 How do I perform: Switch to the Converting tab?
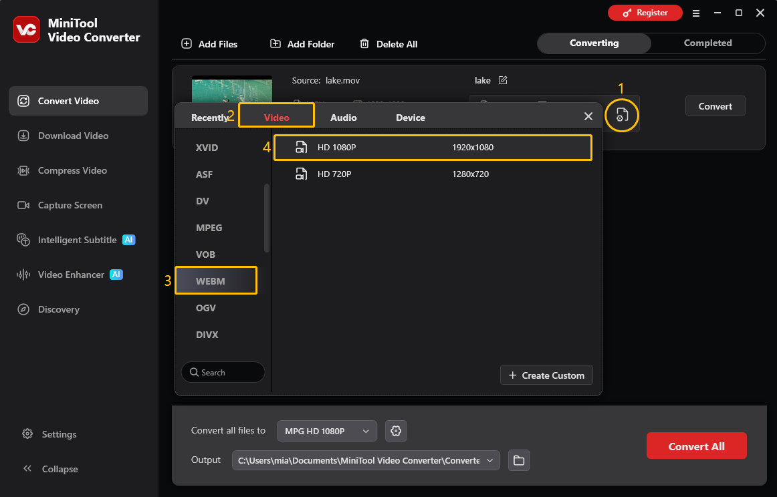pyautogui.click(x=594, y=43)
